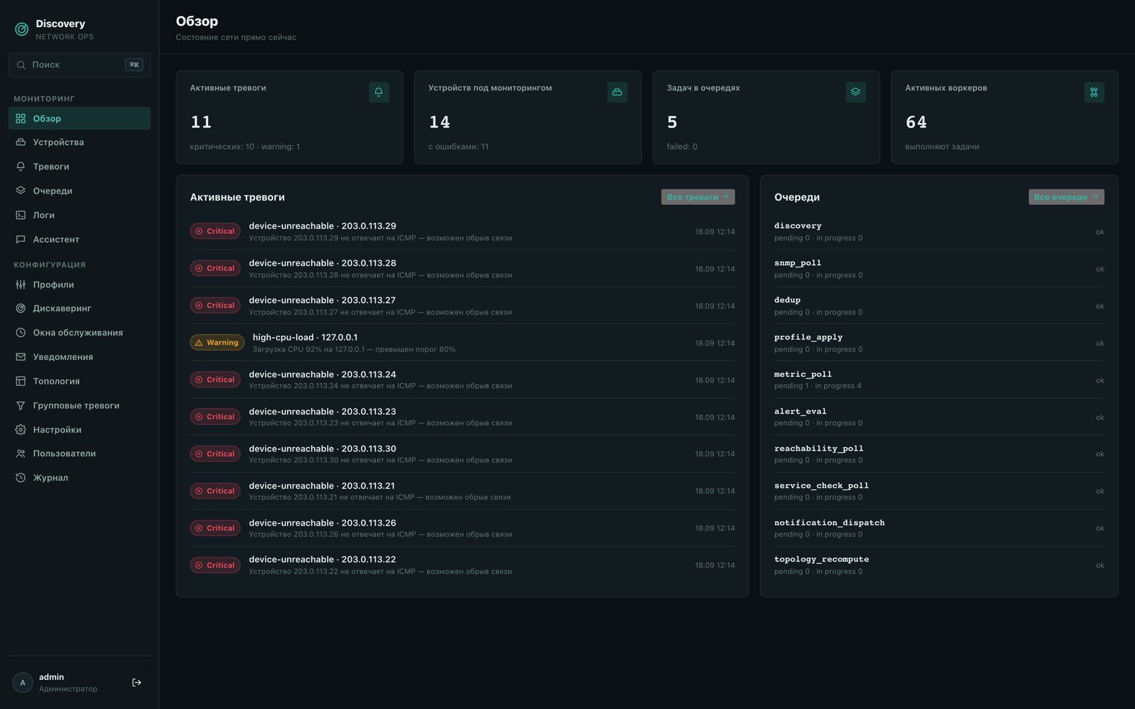Open alert device-unreachable 203.0.113.27
Viewport: 1135px width, 709px height.
(x=462, y=306)
